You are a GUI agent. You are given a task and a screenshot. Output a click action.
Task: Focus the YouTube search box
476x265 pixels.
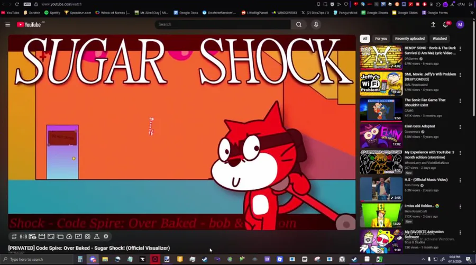click(223, 24)
